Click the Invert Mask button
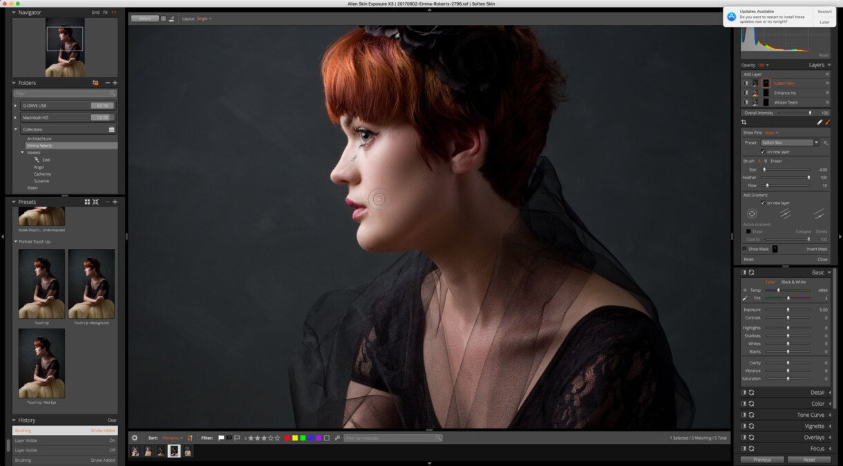This screenshot has height=466, width=843. pos(818,249)
